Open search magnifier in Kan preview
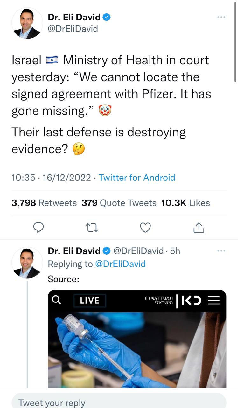The height and width of the screenshot is (408, 238). [56, 300]
